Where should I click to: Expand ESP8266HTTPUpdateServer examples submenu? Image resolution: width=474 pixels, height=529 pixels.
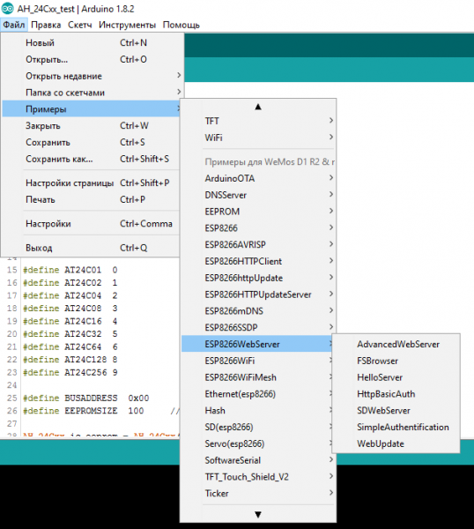(x=258, y=294)
